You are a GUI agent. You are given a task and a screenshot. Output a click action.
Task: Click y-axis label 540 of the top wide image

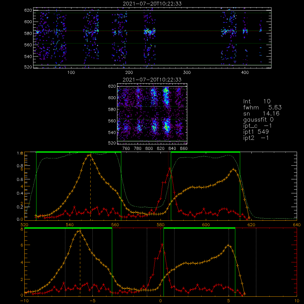point(28,57)
